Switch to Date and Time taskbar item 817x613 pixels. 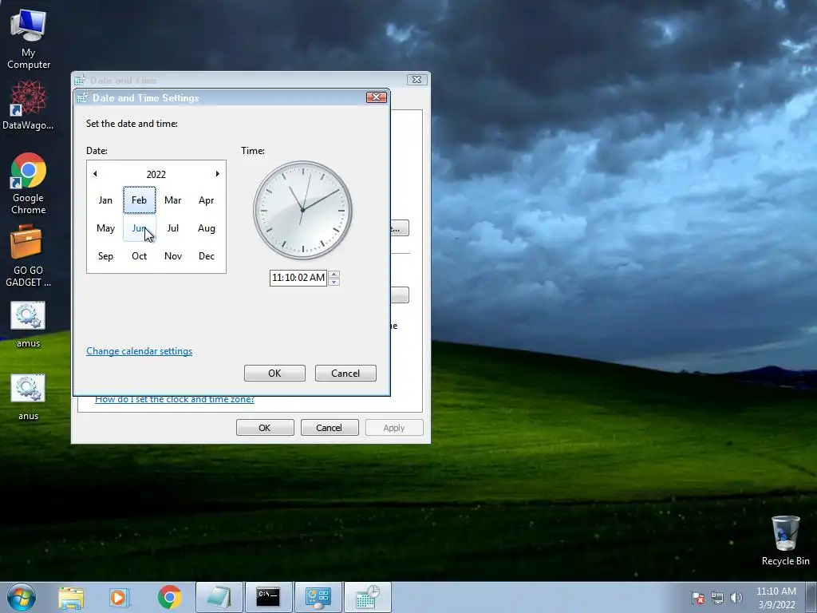tap(367, 597)
